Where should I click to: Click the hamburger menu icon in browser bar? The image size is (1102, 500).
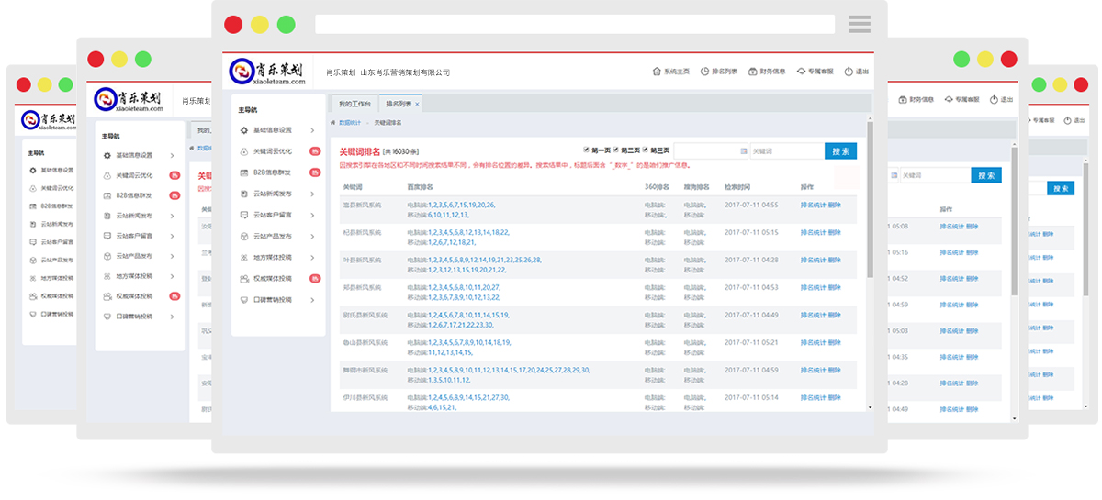click(x=859, y=24)
